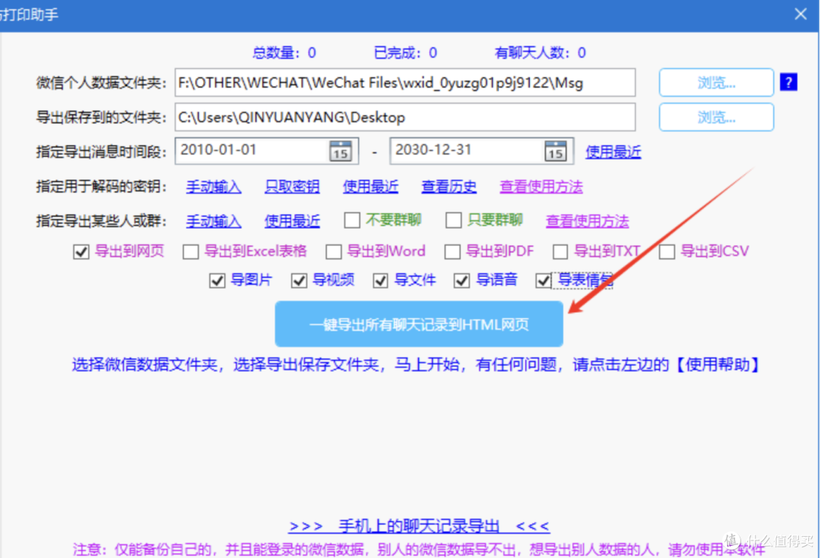Check 不要群聊 option
Viewport: 821px width, 558px height.
point(353,220)
